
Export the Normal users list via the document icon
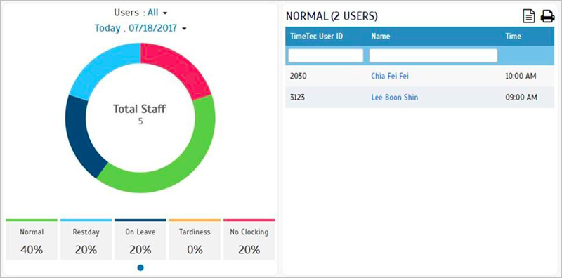pyautogui.click(x=529, y=16)
